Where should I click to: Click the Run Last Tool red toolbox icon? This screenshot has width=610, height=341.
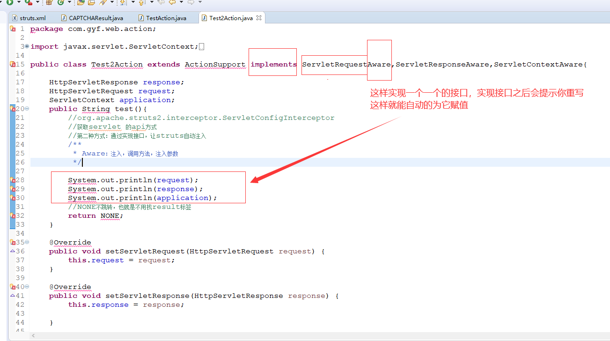point(29,2)
